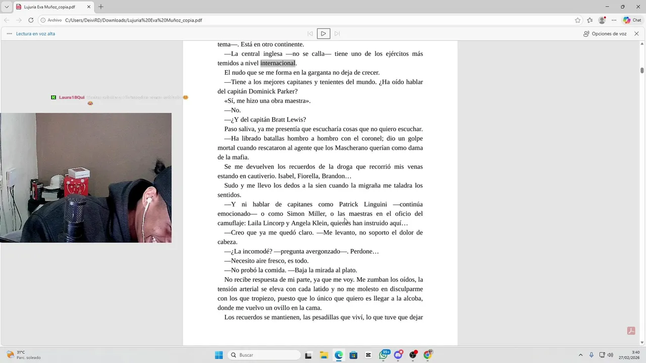Click the line —Necesito aire fresco, es todo.
The image size is (646, 363).
(x=266, y=261)
